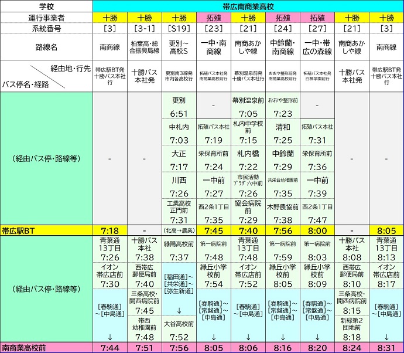Viewport: 404px width, 353px height.
Task: Select the 南商業高校前 arrival time 7:51
Action: point(145,348)
